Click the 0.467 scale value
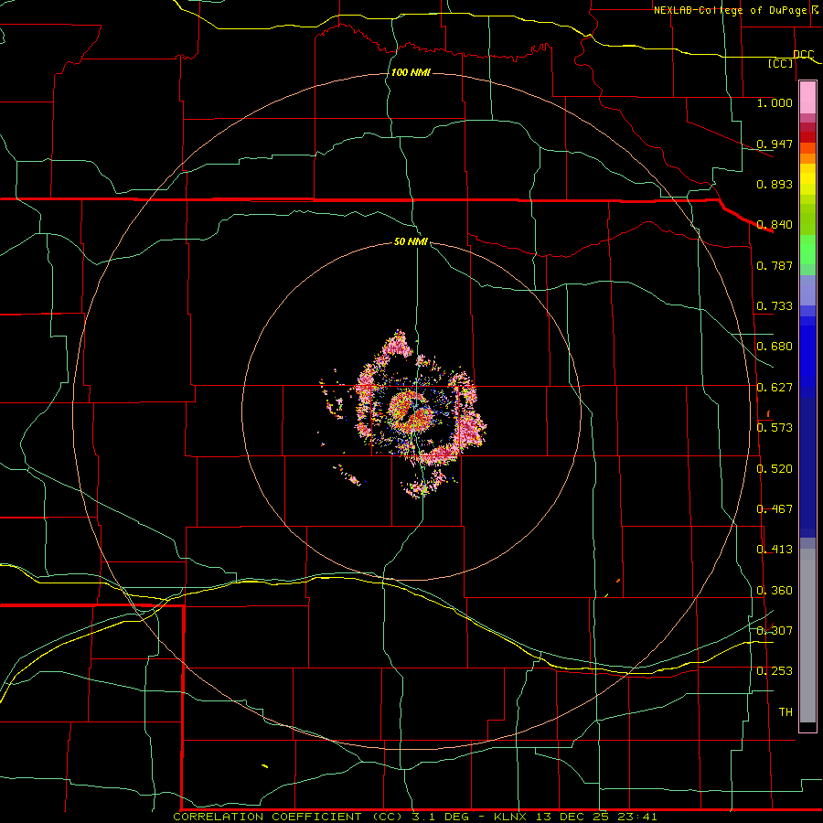This screenshot has width=823, height=823. click(775, 509)
